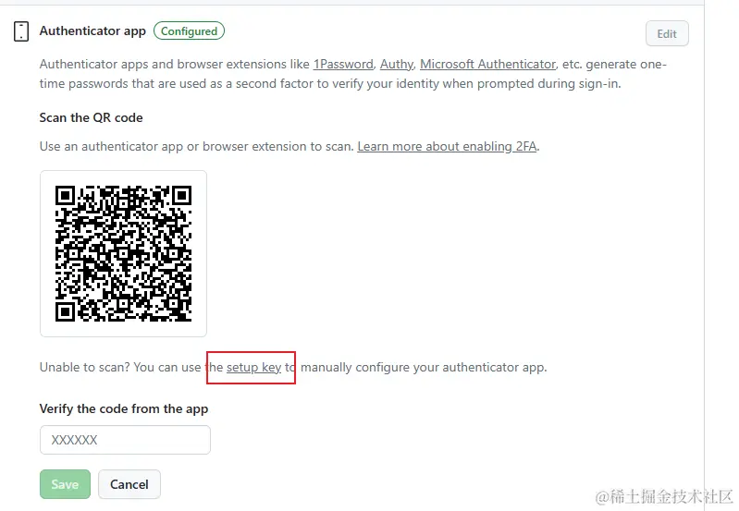Click the Scan the QR code heading
739x511 pixels.
(x=91, y=117)
